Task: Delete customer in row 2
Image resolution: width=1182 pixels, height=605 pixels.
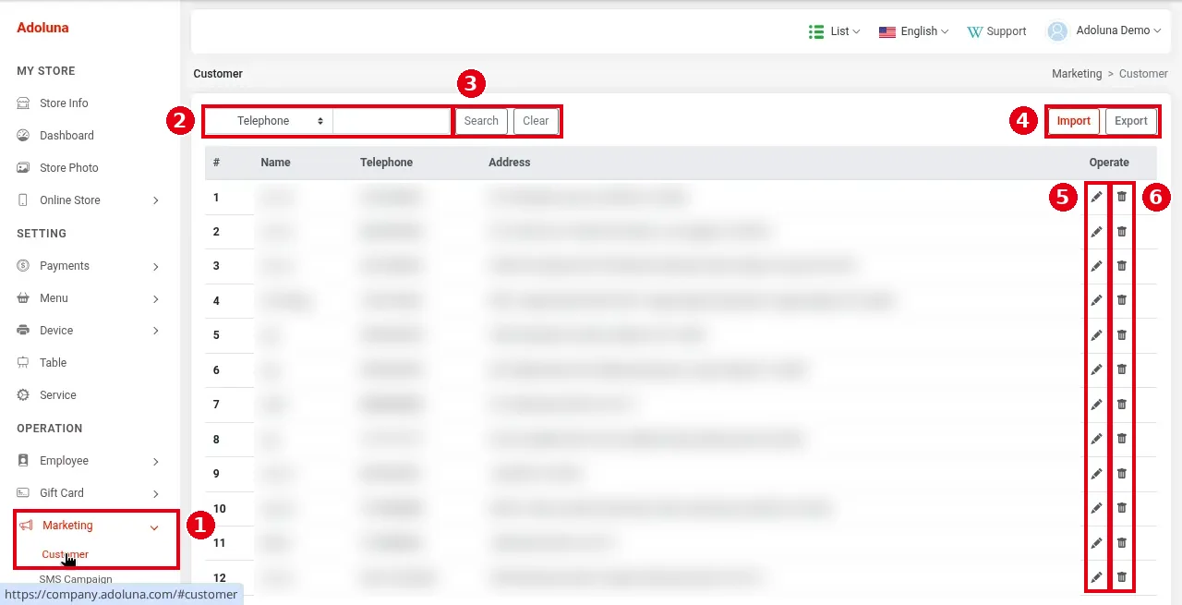Action: point(1122,231)
